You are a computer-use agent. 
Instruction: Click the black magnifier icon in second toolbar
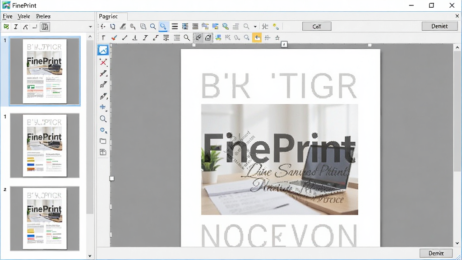pyautogui.click(x=186, y=38)
